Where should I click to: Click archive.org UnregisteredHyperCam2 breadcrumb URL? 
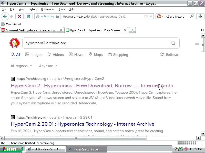60,79
